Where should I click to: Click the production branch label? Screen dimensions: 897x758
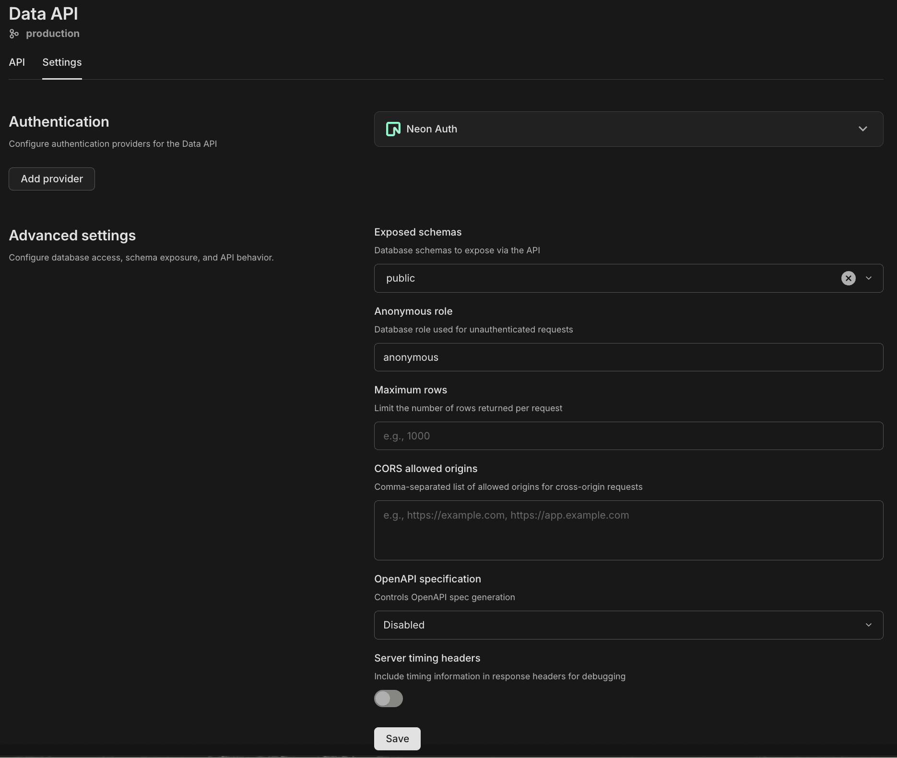[x=53, y=34]
